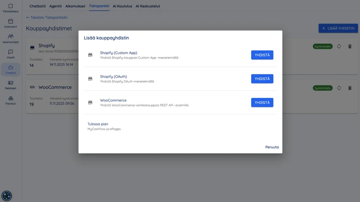360x202 pixels.
Task: Connect Shopify (Custom App) with Yhdistä
Action: [262, 55]
